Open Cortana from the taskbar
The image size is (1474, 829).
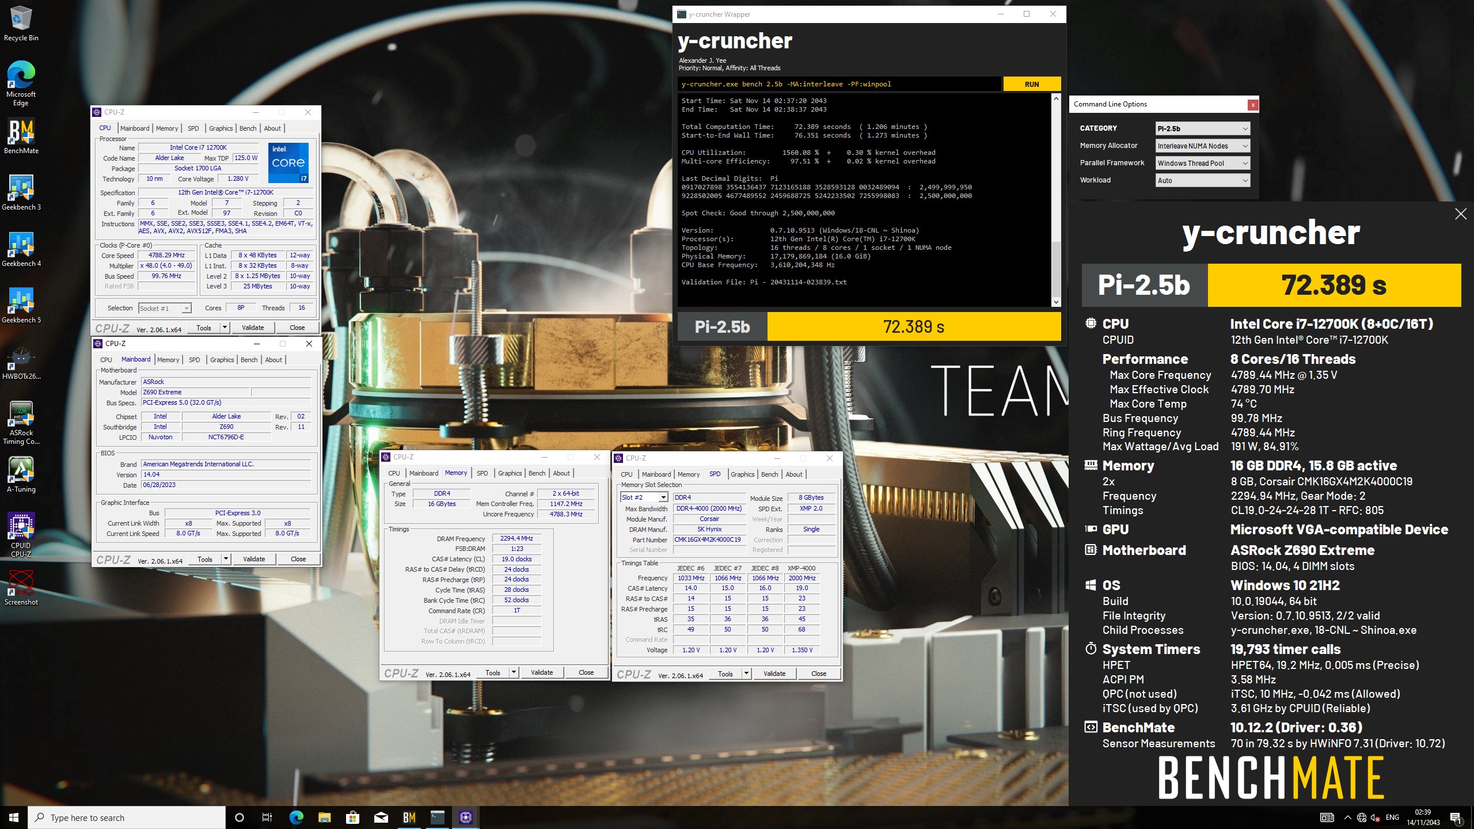(240, 817)
